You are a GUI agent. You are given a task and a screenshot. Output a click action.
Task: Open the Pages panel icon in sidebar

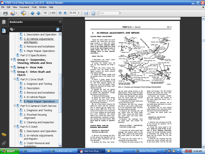4,22
